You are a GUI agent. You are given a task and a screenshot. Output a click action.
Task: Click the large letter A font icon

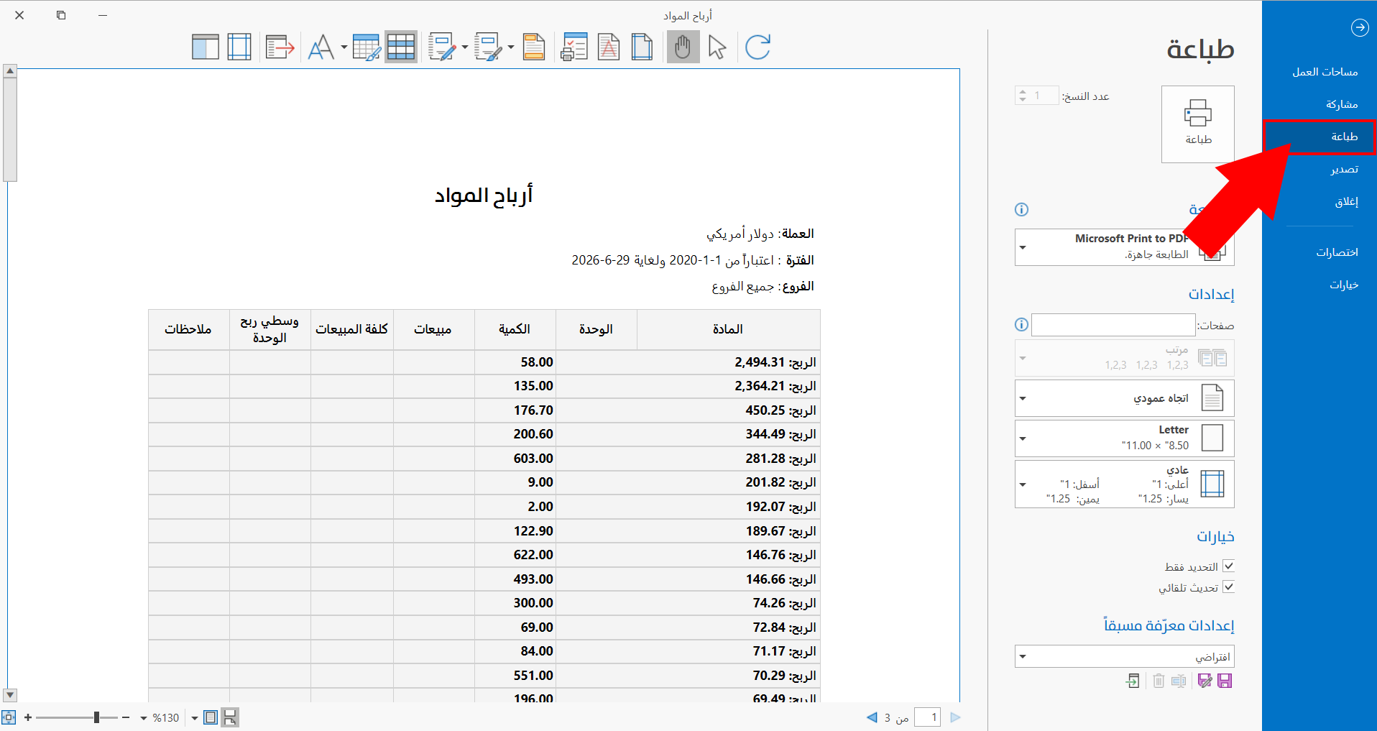point(321,47)
